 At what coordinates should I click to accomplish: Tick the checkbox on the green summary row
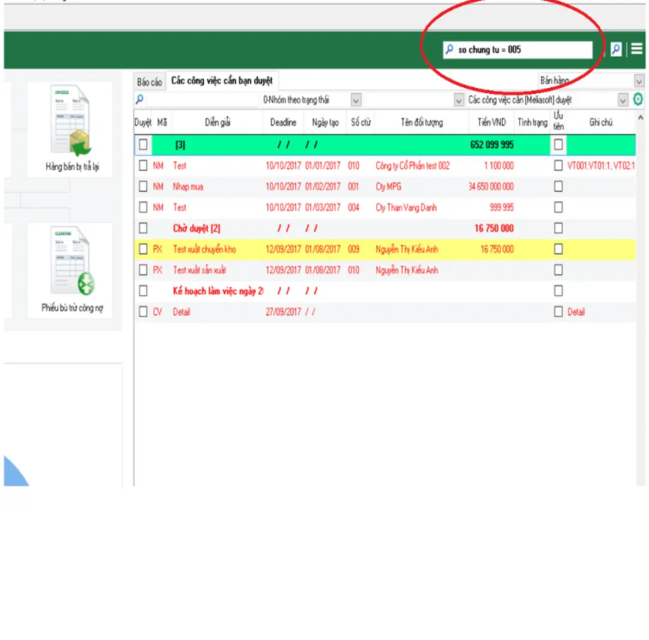coord(142,144)
